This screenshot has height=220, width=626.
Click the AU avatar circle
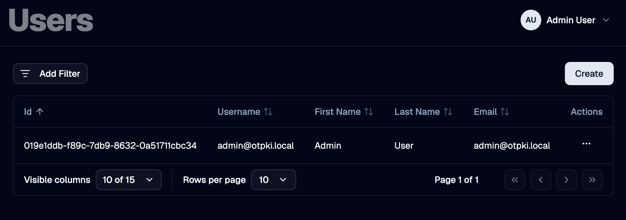click(x=531, y=20)
